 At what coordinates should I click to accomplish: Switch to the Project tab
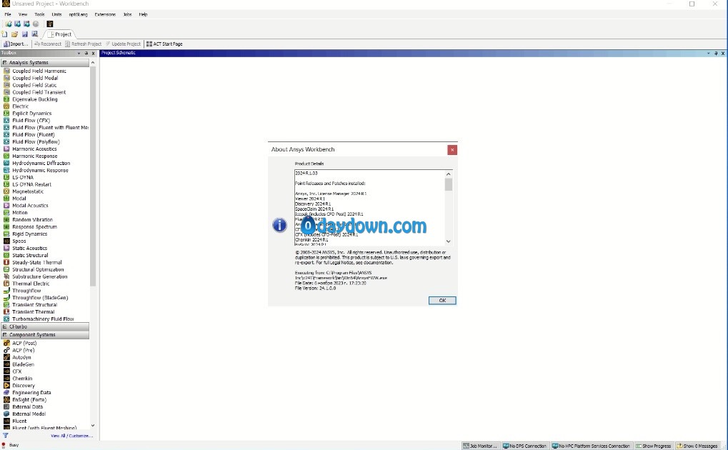click(x=60, y=34)
